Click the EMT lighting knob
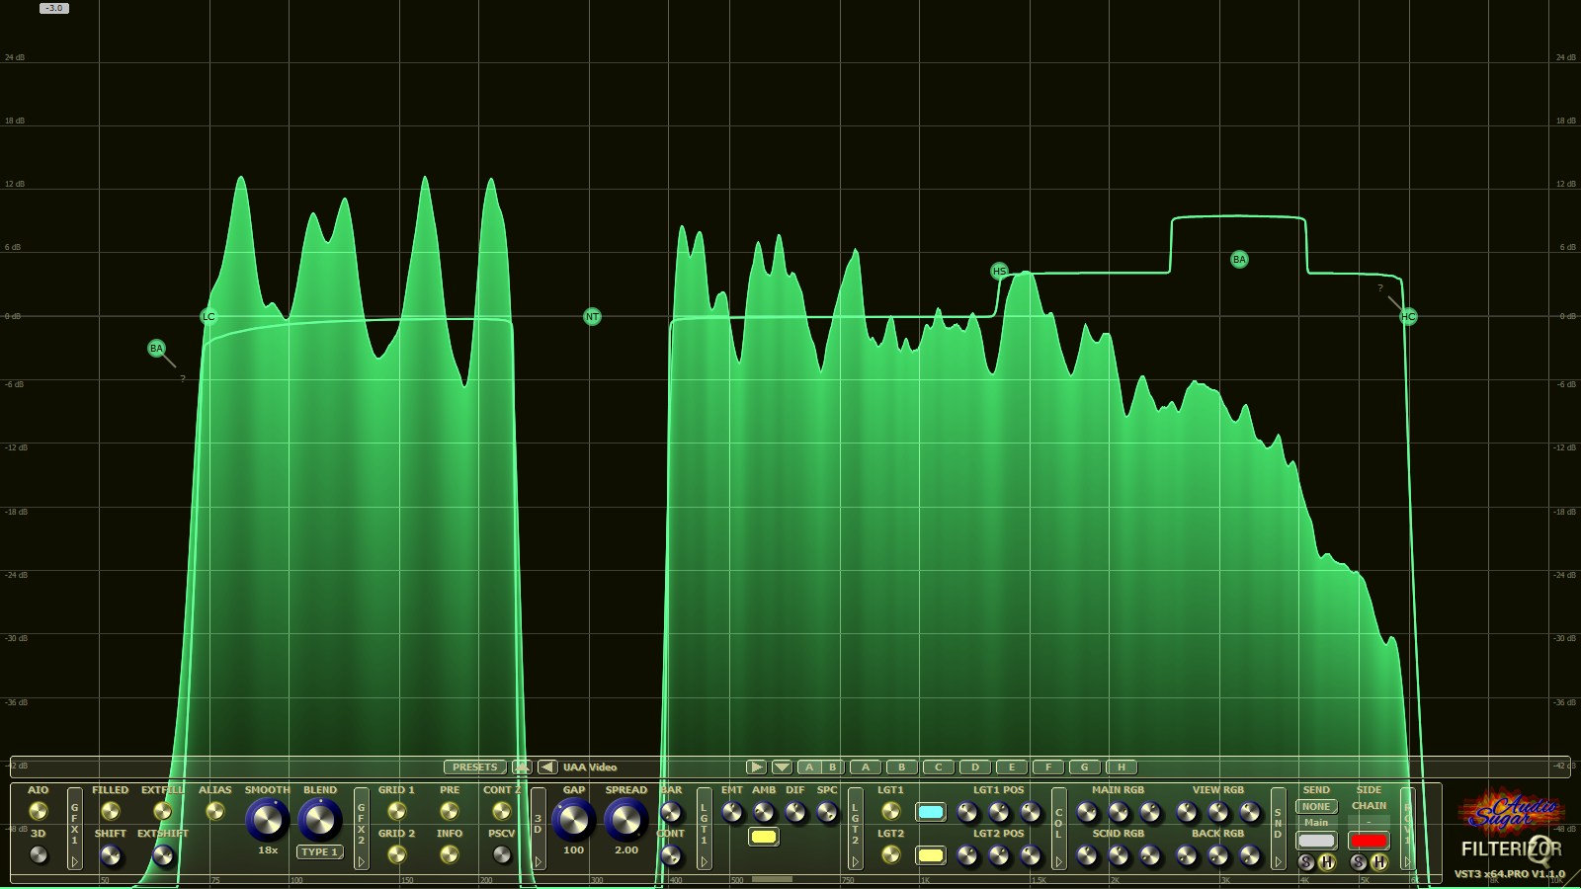The image size is (1581, 889). (732, 812)
